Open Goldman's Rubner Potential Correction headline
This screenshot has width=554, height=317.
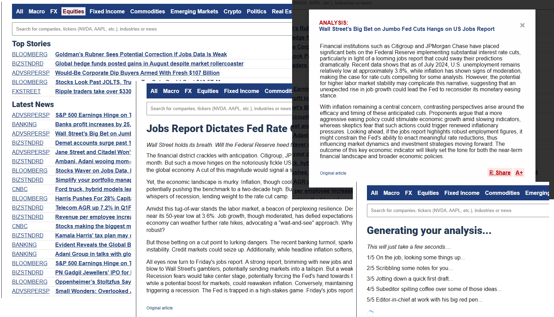coord(141,54)
